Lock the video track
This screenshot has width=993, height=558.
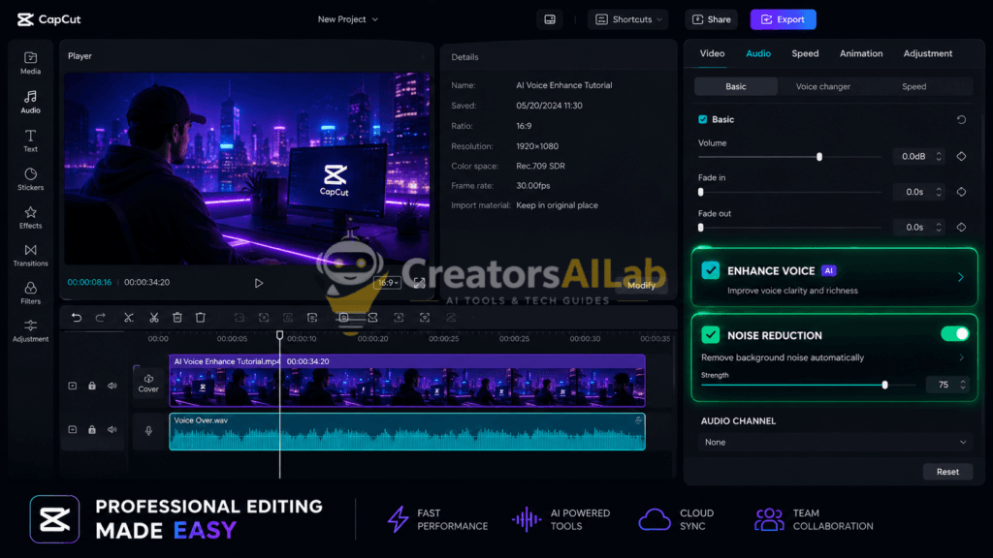pos(92,386)
